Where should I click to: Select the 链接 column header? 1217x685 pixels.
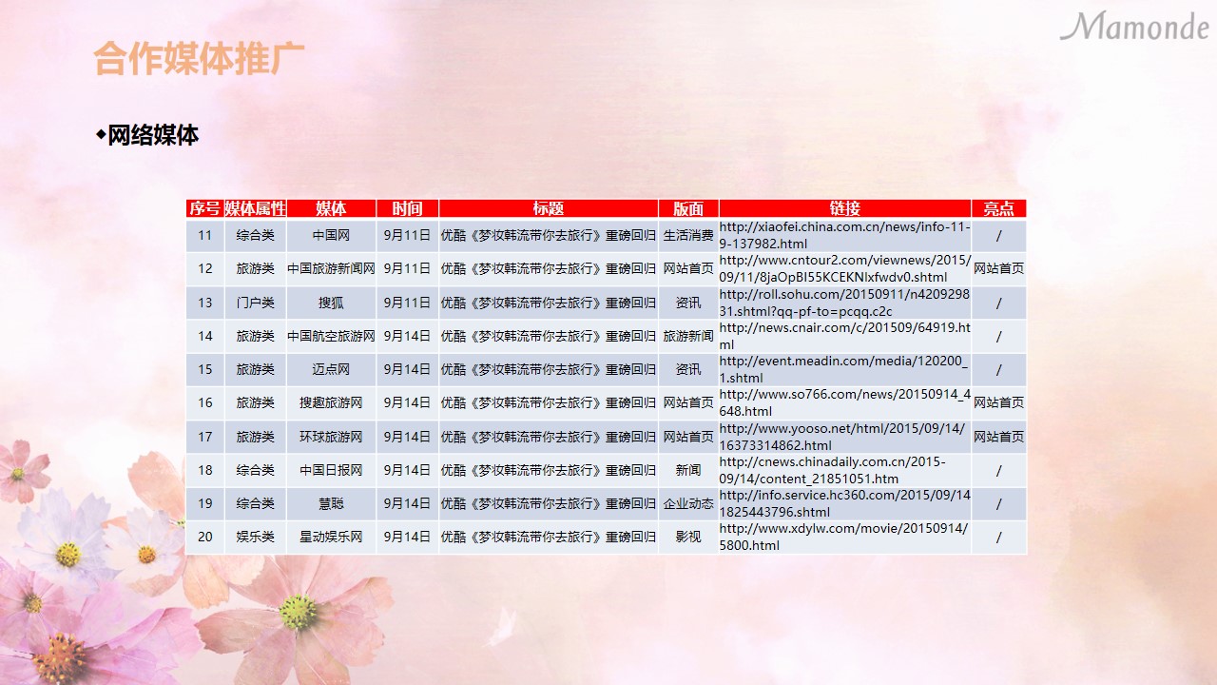845,208
